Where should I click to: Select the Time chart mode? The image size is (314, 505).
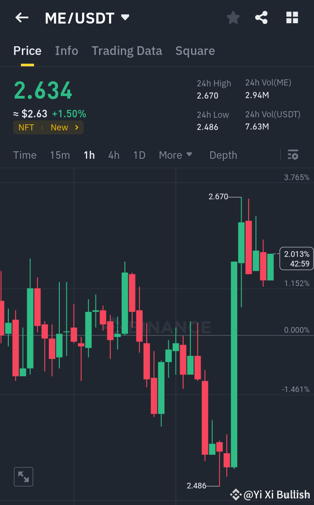pyautogui.click(x=25, y=155)
